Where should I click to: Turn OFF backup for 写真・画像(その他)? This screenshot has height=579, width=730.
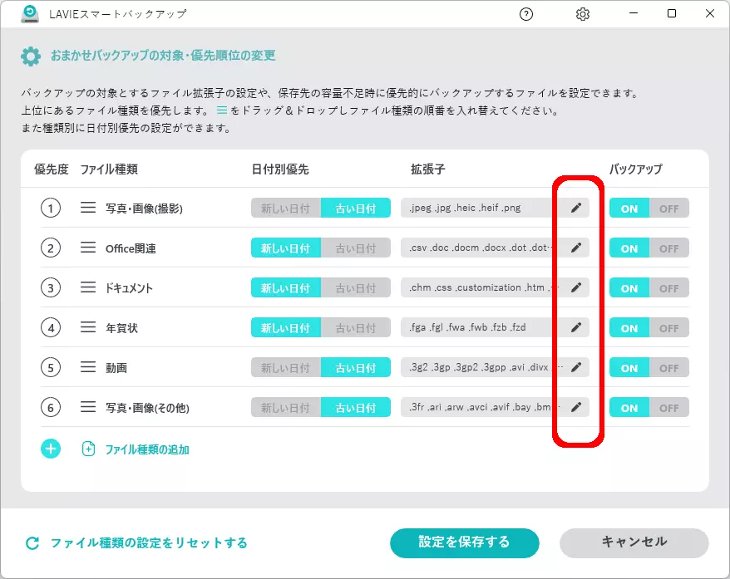669,408
